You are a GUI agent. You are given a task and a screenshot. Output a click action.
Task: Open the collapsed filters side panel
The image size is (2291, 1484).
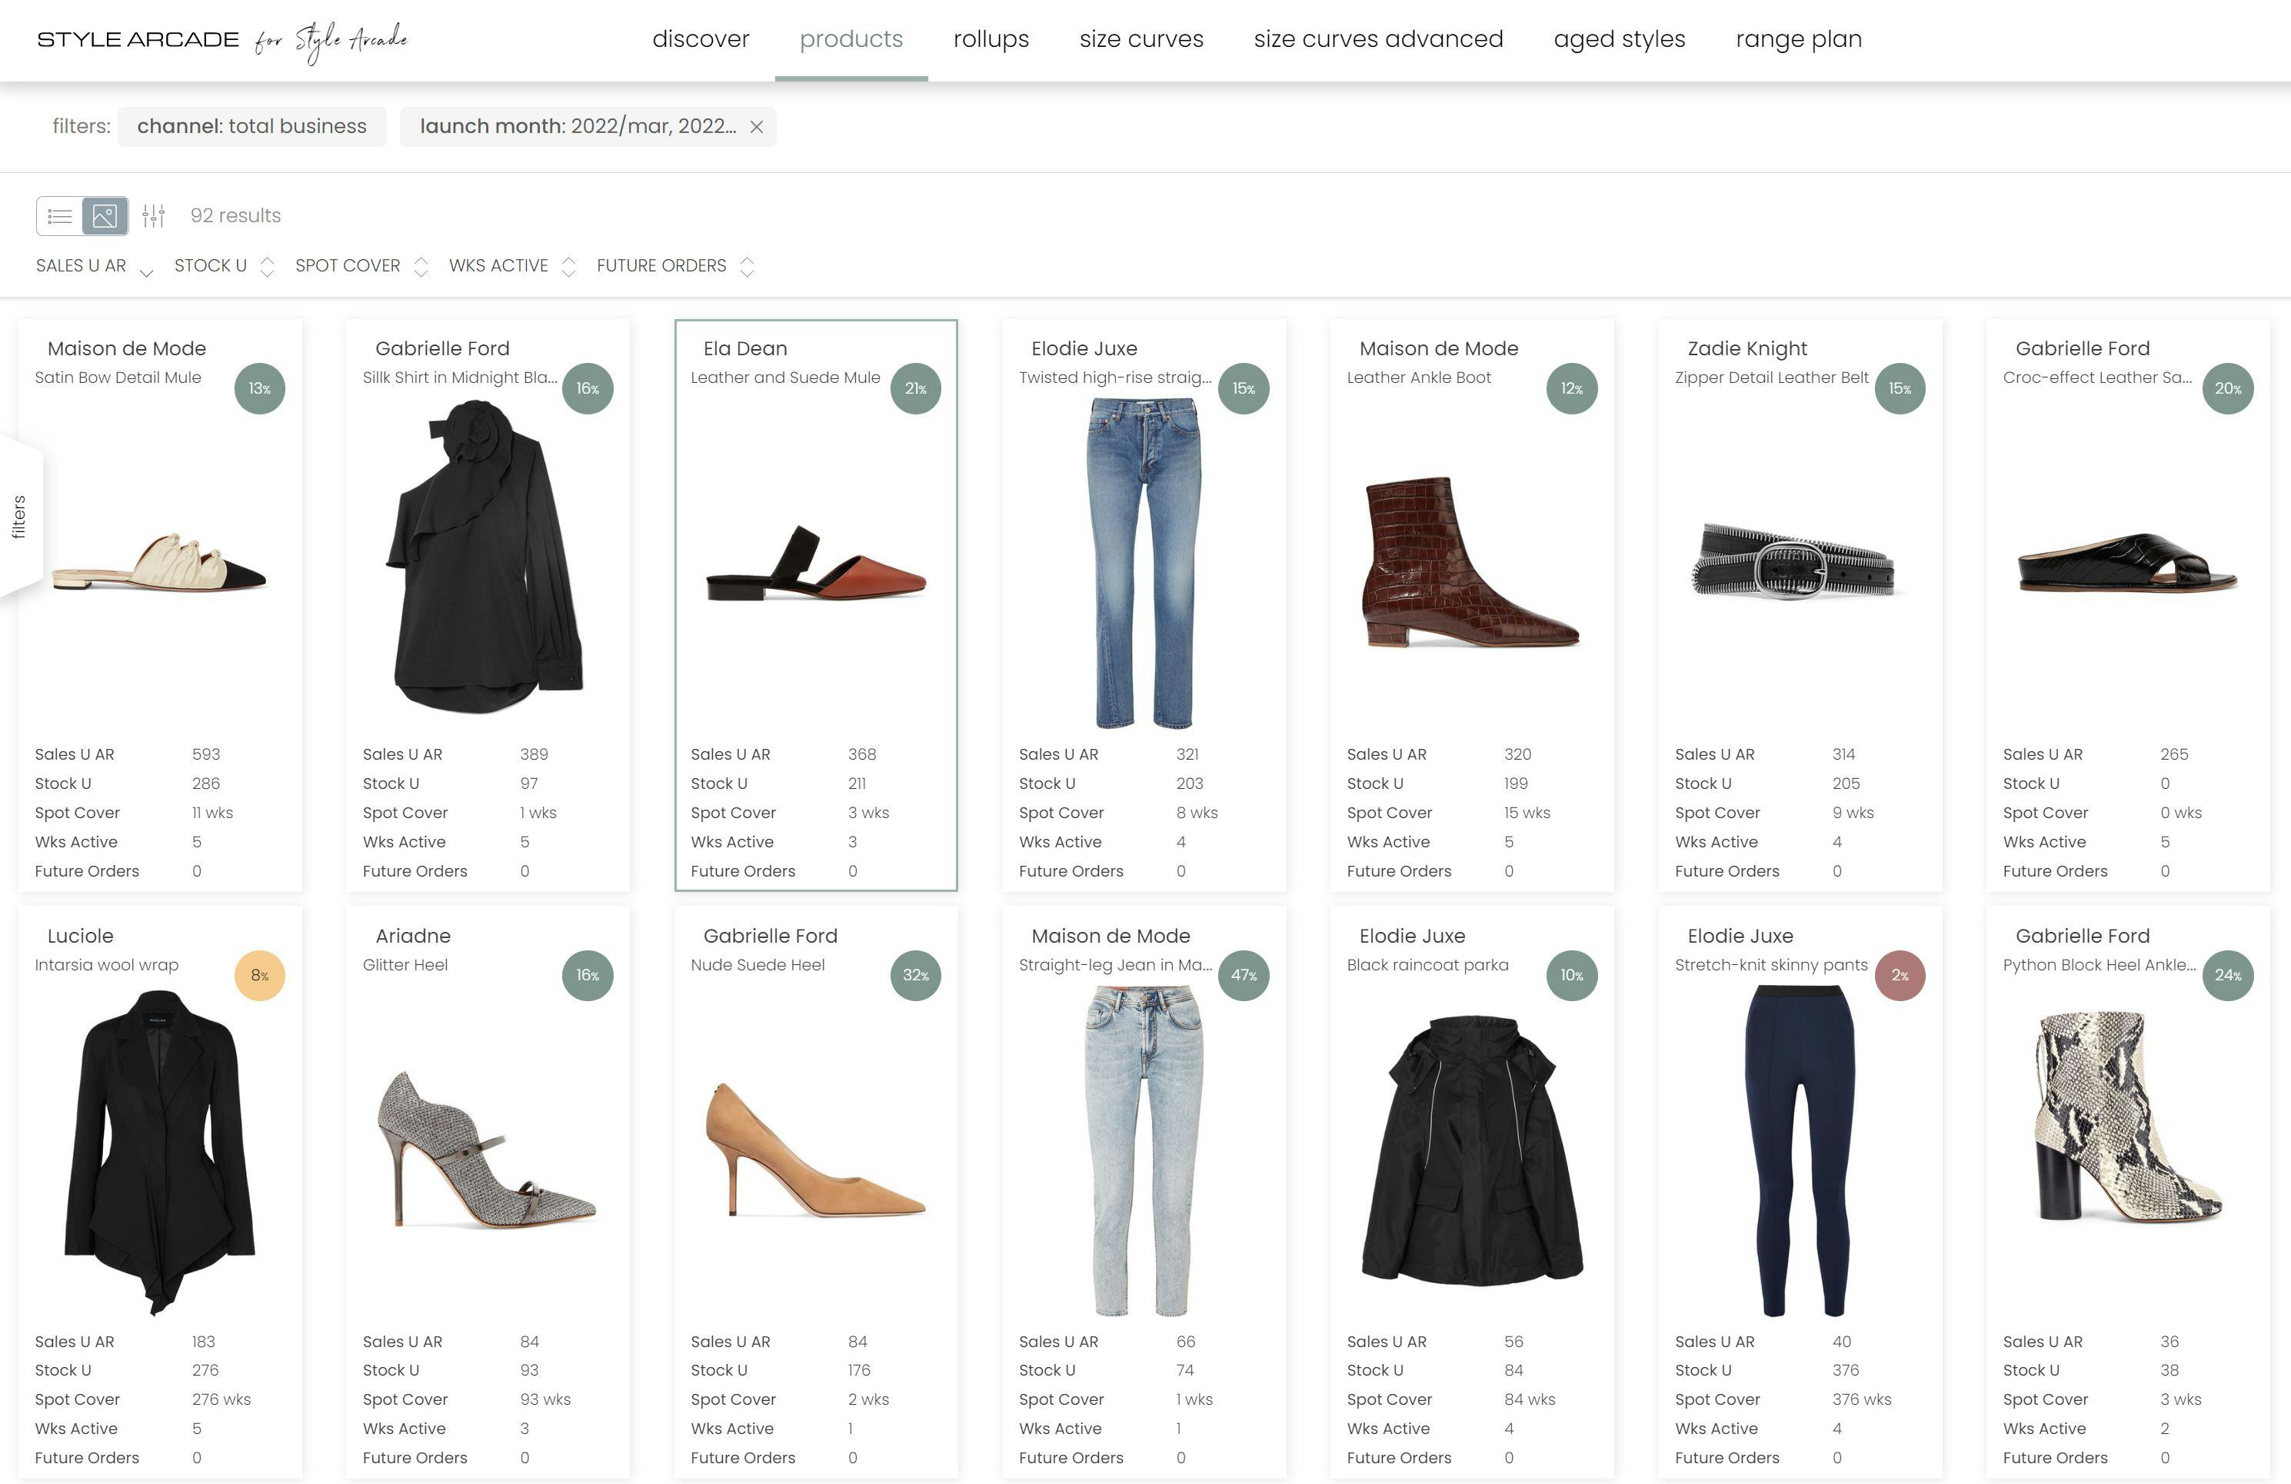click(x=19, y=517)
